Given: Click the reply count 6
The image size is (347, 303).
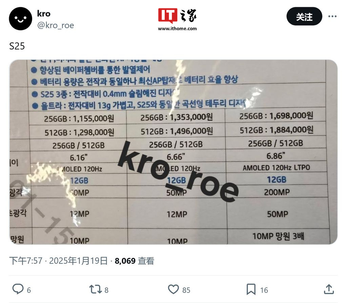Looking at the screenshot, I should click(29, 290).
